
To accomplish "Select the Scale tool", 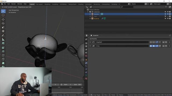I will tap(3, 27).
